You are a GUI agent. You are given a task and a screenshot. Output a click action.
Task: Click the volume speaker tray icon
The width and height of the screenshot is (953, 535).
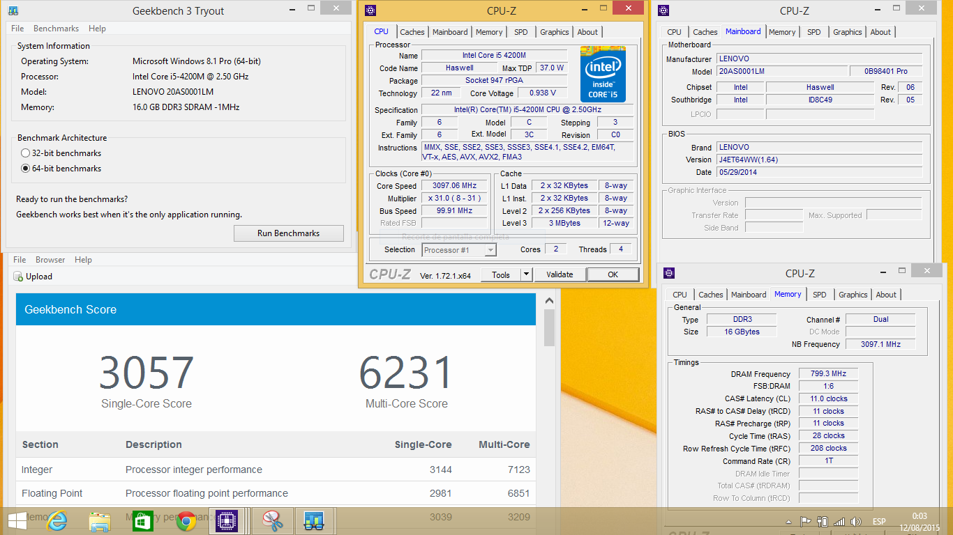[x=856, y=521]
